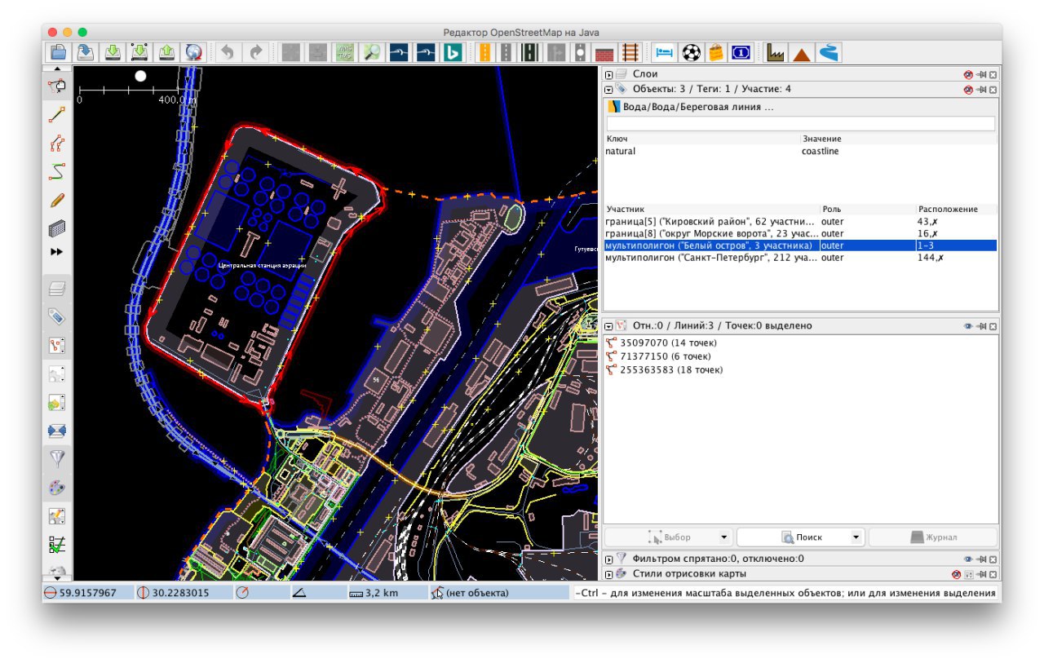Image resolution: width=1044 pixels, height=663 pixels.
Task: Click the Upload data icon
Action: pyautogui.click(x=166, y=52)
